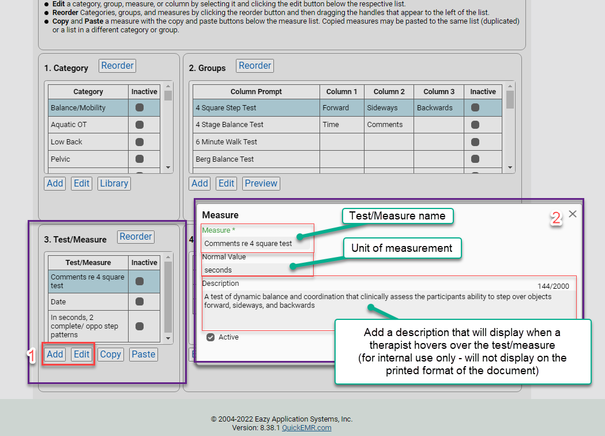Toggle Inactive for In seconds, 2 complete measure

tap(140, 326)
